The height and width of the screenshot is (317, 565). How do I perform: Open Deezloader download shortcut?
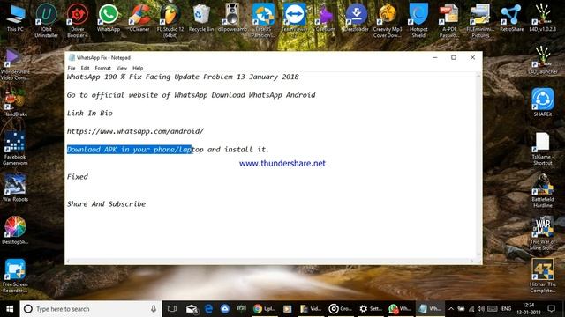[x=357, y=18]
